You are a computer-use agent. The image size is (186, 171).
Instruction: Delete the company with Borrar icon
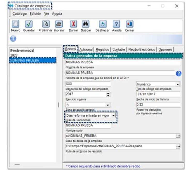click(x=73, y=24)
